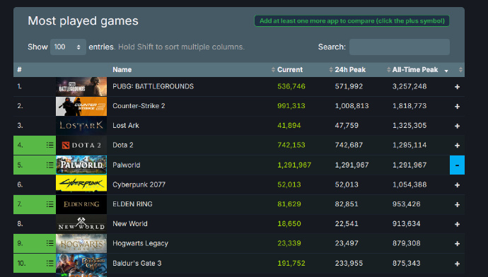The height and width of the screenshot is (277, 488).
Task: Open the Counter-Strike 2 name link
Action: [139, 106]
